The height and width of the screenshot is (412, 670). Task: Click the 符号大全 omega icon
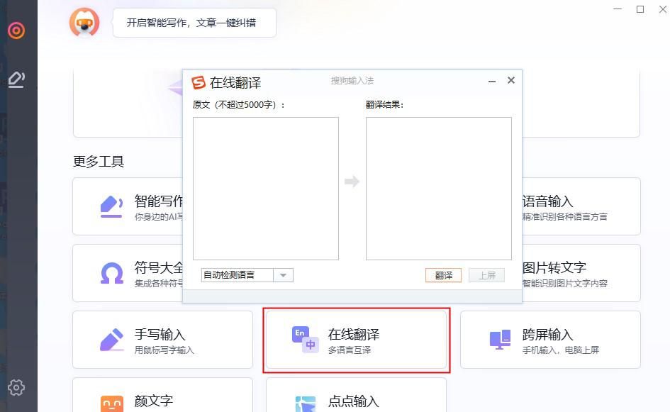point(111,273)
